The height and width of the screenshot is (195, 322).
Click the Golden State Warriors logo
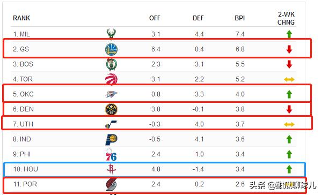point(111,49)
